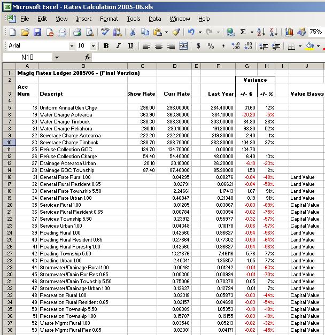325x335 pixels.
Task: Expand AutoSum functions dropdown arrow
Action: 252,33
